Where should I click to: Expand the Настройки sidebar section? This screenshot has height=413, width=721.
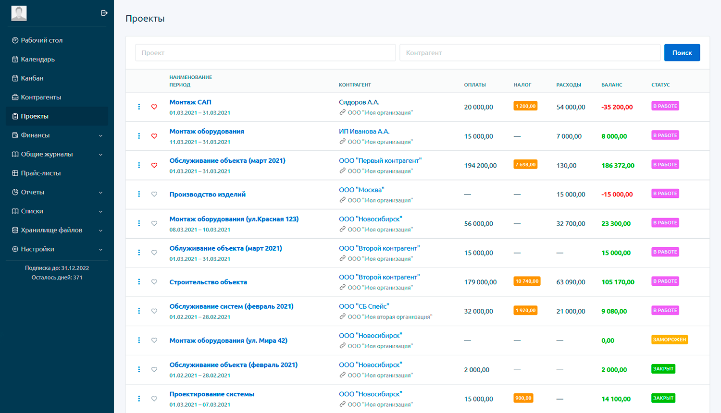(x=100, y=249)
